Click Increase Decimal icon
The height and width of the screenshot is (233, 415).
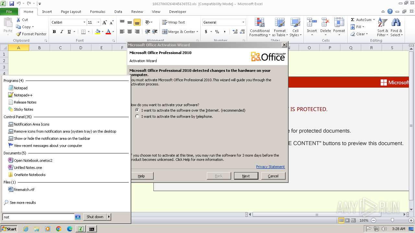pyautogui.click(x=235, y=32)
